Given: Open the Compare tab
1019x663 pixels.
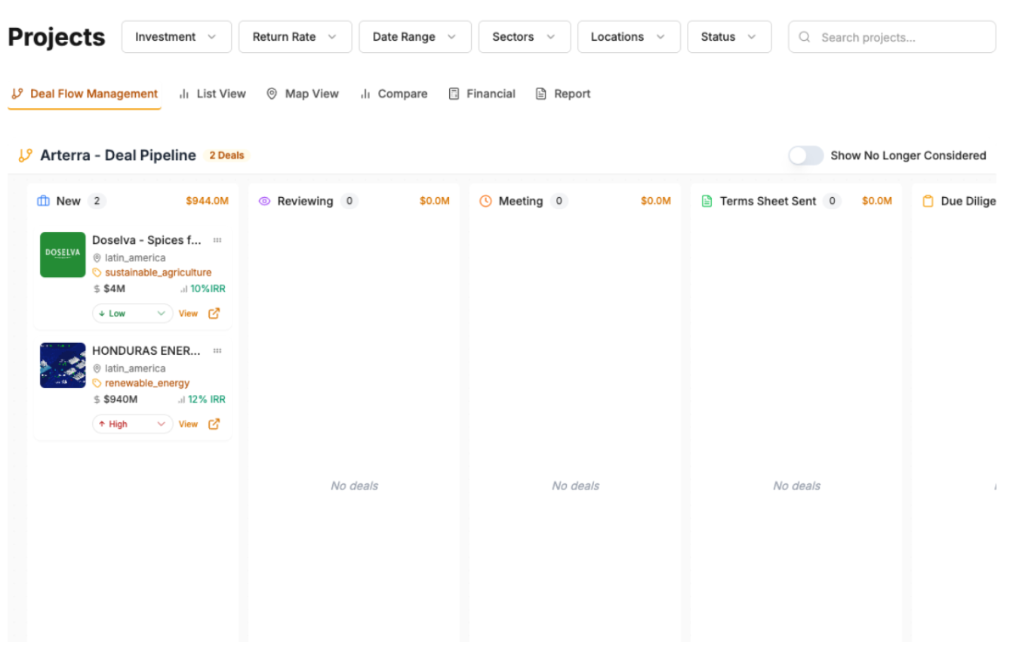Looking at the screenshot, I should click(393, 94).
